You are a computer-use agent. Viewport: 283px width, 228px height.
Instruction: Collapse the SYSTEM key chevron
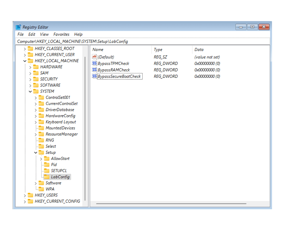[x=30, y=91]
